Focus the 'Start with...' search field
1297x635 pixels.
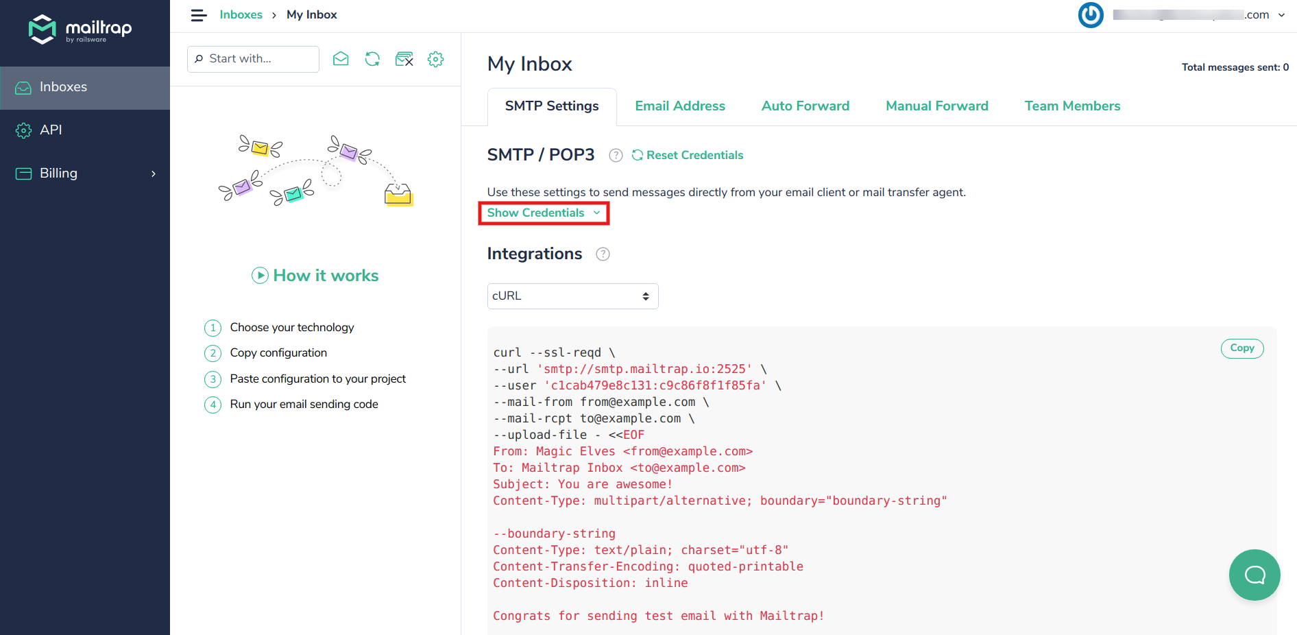click(253, 59)
